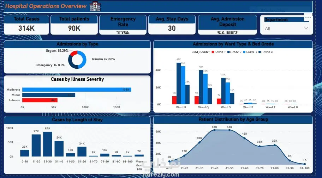Click the Total patients 90K card
This screenshot has height=178, width=322.
point(74,25)
